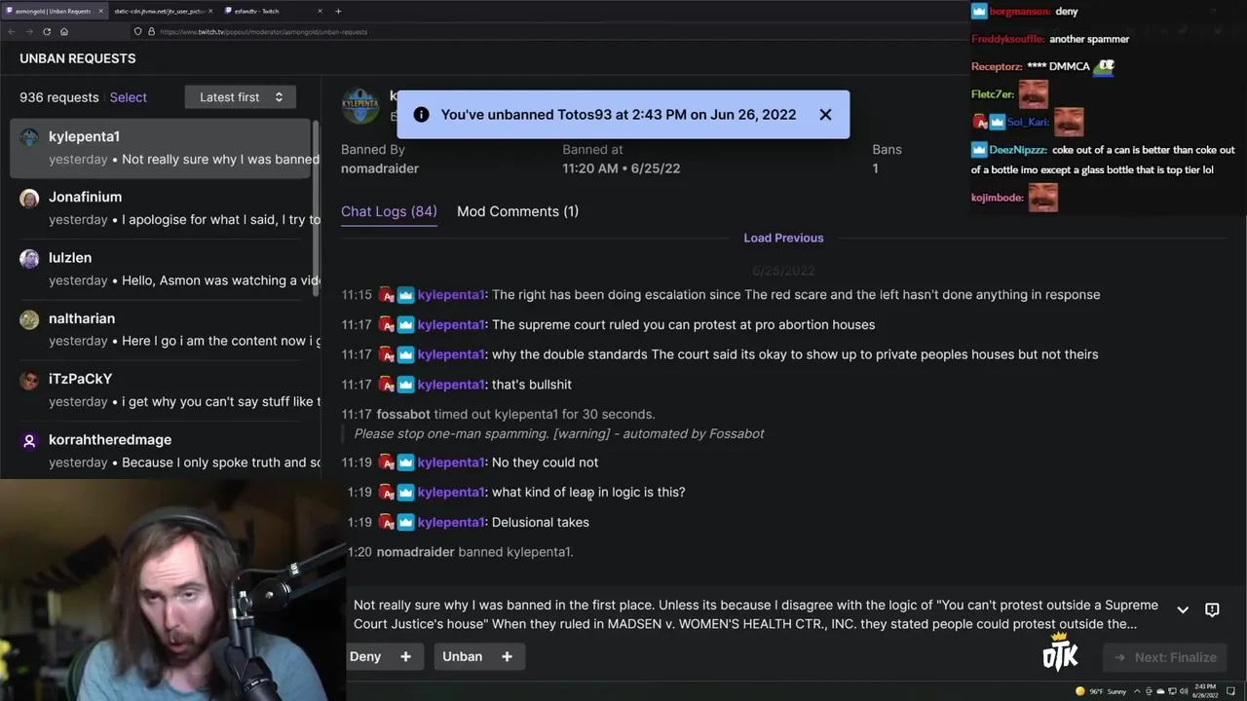
Task: Click 'fossabot timed out kylepenta1' line
Action: 515,414
